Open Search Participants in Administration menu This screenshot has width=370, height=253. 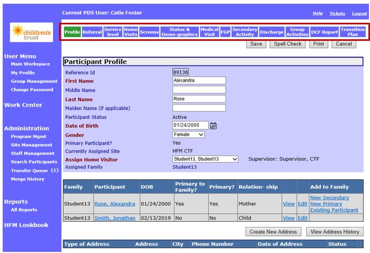pos(34,162)
